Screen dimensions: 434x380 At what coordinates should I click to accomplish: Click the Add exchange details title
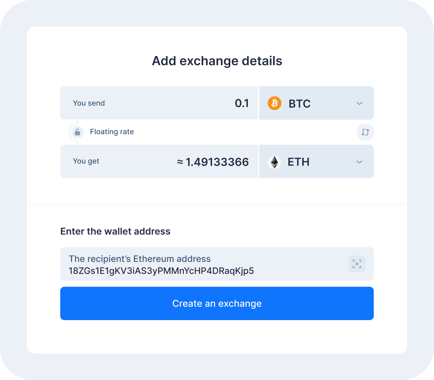[x=217, y=61]
